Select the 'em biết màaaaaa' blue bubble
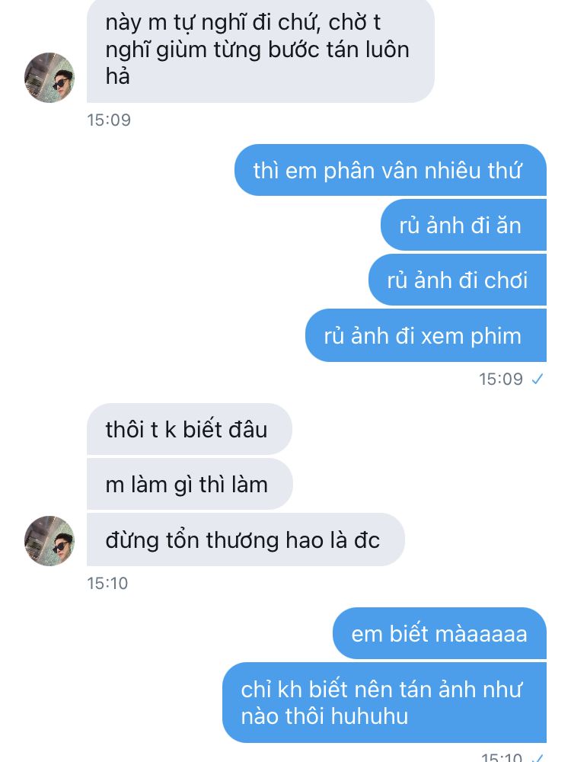Viewport: 571px width, 762px height. (439, 633)
